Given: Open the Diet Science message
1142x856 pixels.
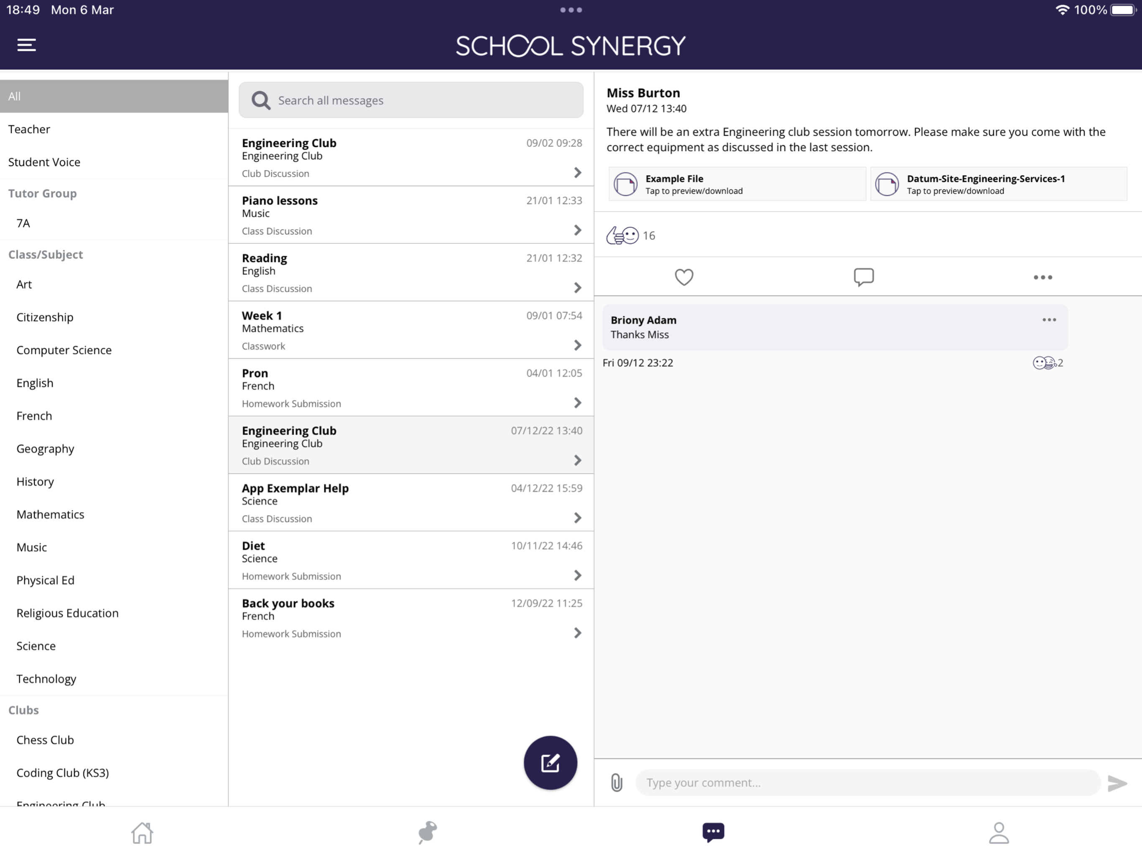Looking at the screenshot, I should click(411, 560).
